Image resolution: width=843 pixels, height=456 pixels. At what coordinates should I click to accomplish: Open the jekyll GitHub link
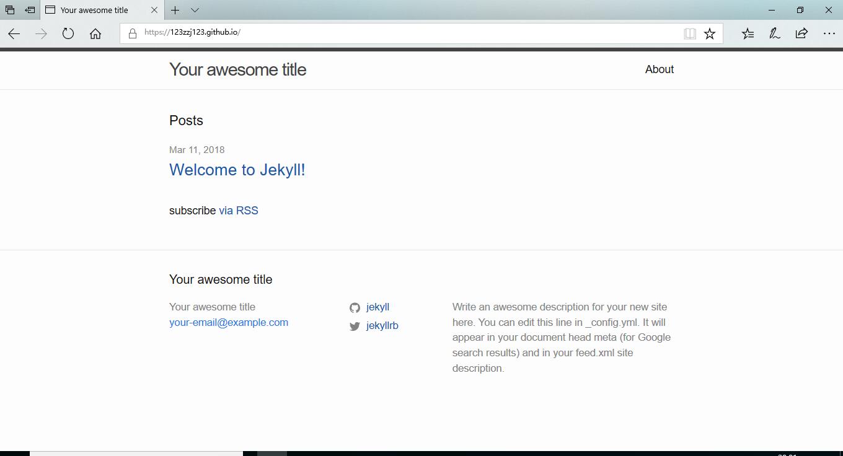pos(377,307)
